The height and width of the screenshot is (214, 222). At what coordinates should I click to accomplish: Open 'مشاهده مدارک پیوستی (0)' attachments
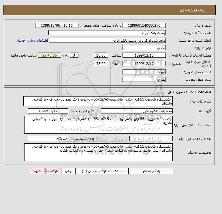103,171
